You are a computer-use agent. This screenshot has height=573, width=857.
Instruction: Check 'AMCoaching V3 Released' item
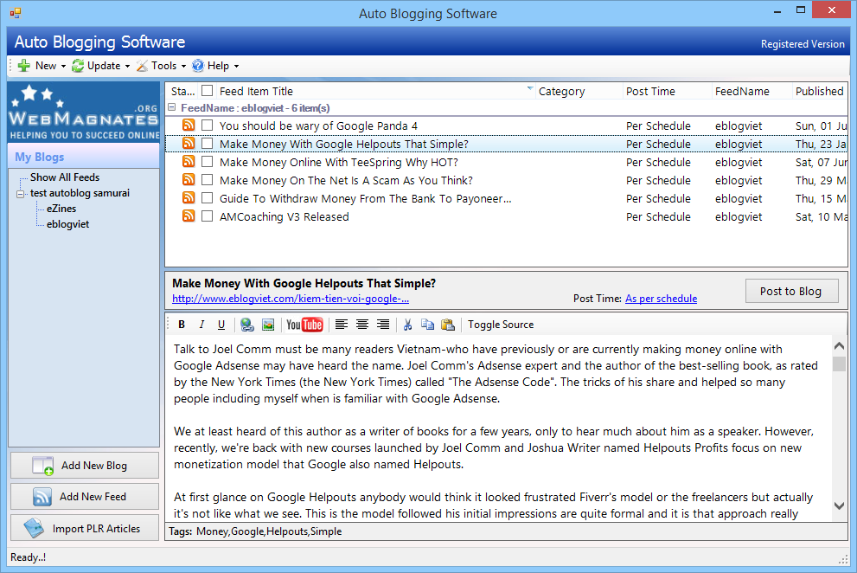[208, 216]
